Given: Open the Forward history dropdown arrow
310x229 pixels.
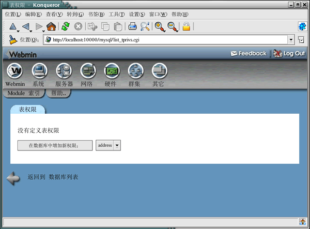Looking at the screenshot, I should pyautogui.click(x=43, y=31).
